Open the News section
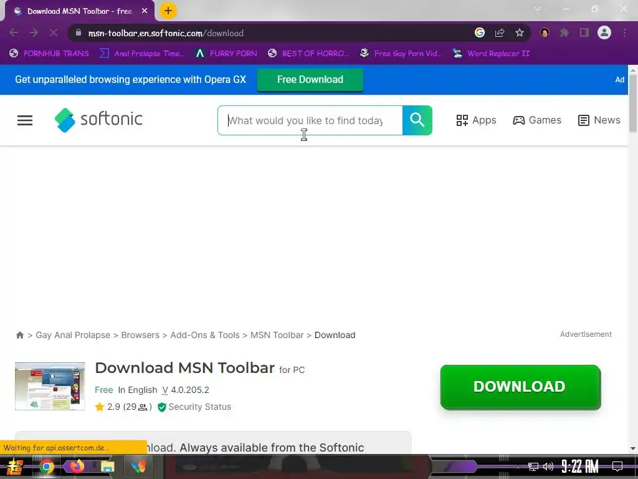 (599, 120)
